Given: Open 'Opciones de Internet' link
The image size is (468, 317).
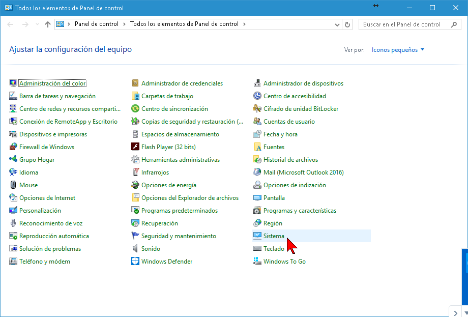Looking at the screenshot, I should 47,198.
